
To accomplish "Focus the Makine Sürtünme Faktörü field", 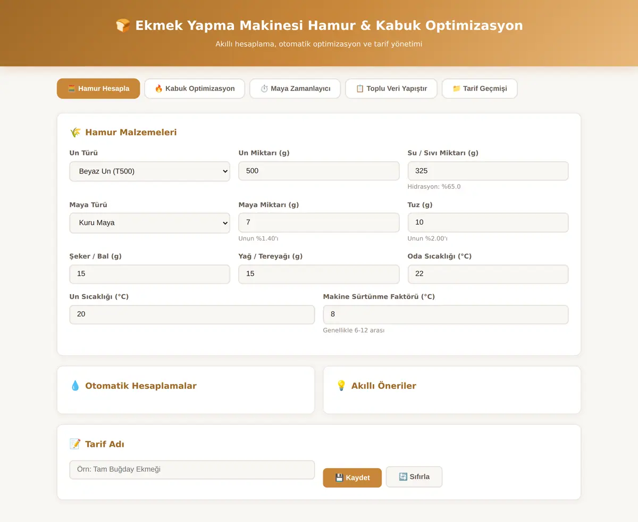I will click(x=446, y=314).
